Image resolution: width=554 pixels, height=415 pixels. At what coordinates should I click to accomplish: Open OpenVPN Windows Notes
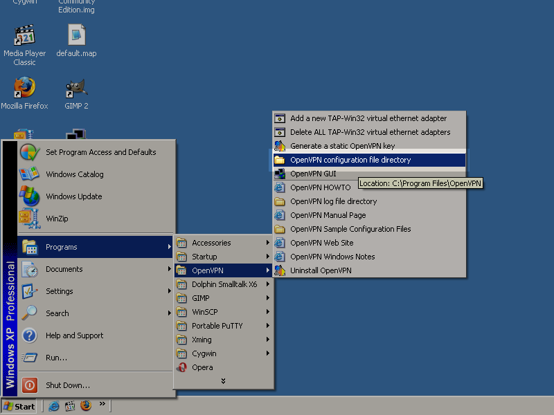point(369,257)
